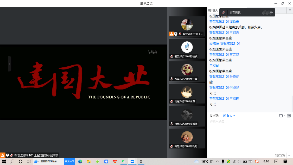Select participant tile 智慧旅游2101张博怡

point(187,116)
